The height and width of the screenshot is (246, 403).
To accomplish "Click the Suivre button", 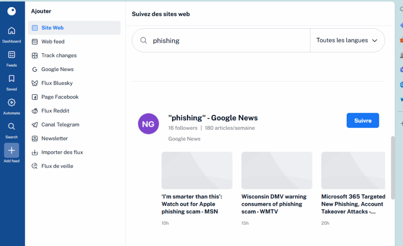I will [362, 121].
